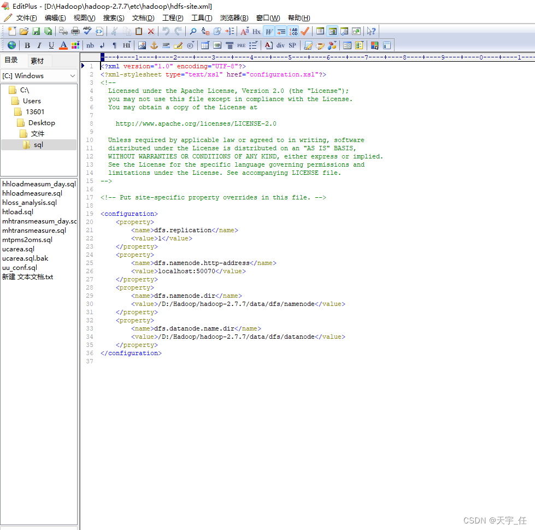Open the 工具(T) menu

coord(202,18)
